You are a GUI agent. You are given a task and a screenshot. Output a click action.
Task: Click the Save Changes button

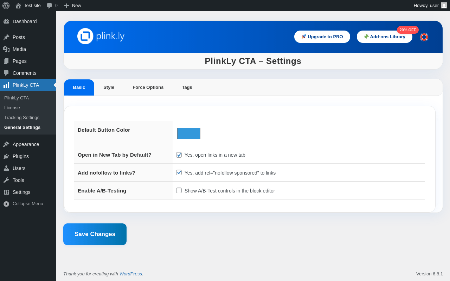(95, 234)
